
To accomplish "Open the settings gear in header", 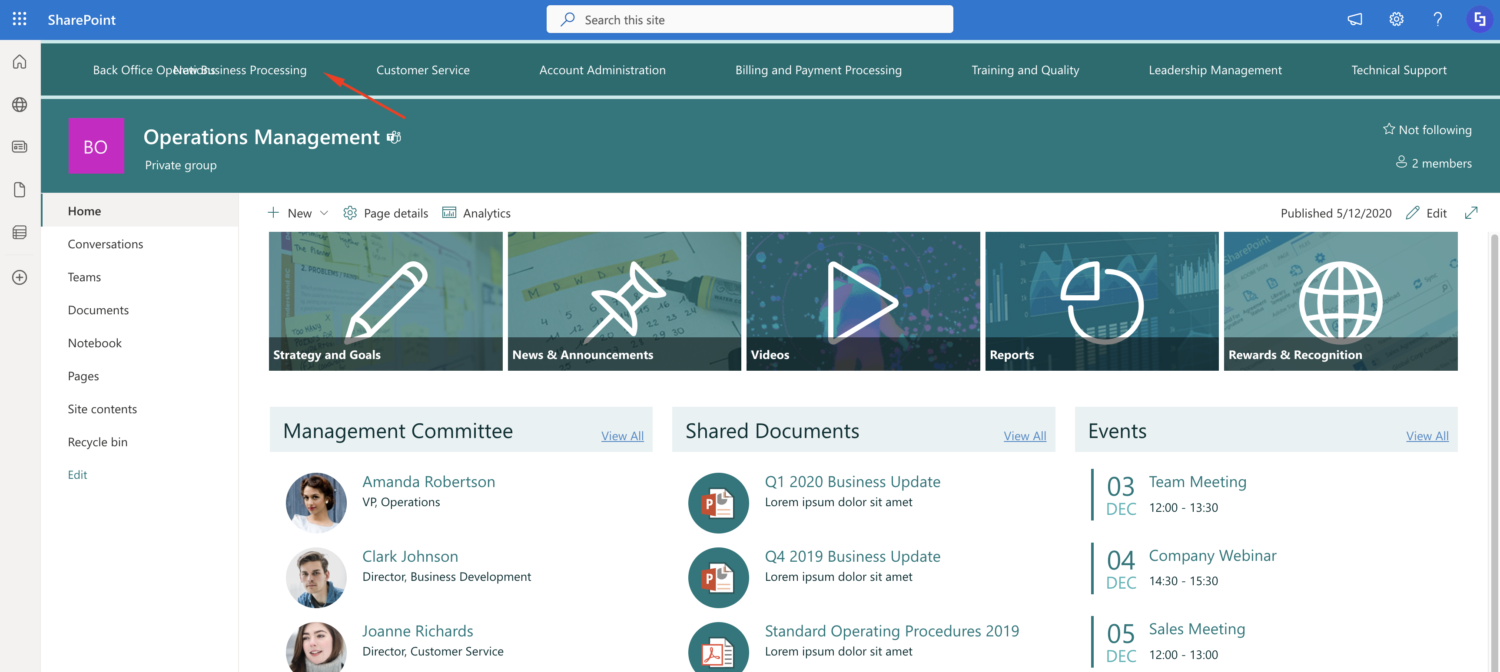I will click(1396, 19).
